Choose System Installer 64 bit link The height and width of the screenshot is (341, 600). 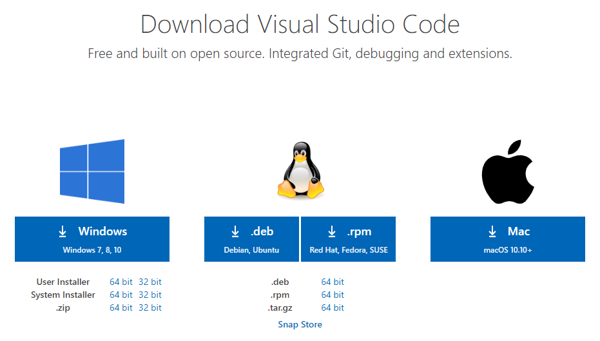121,295
